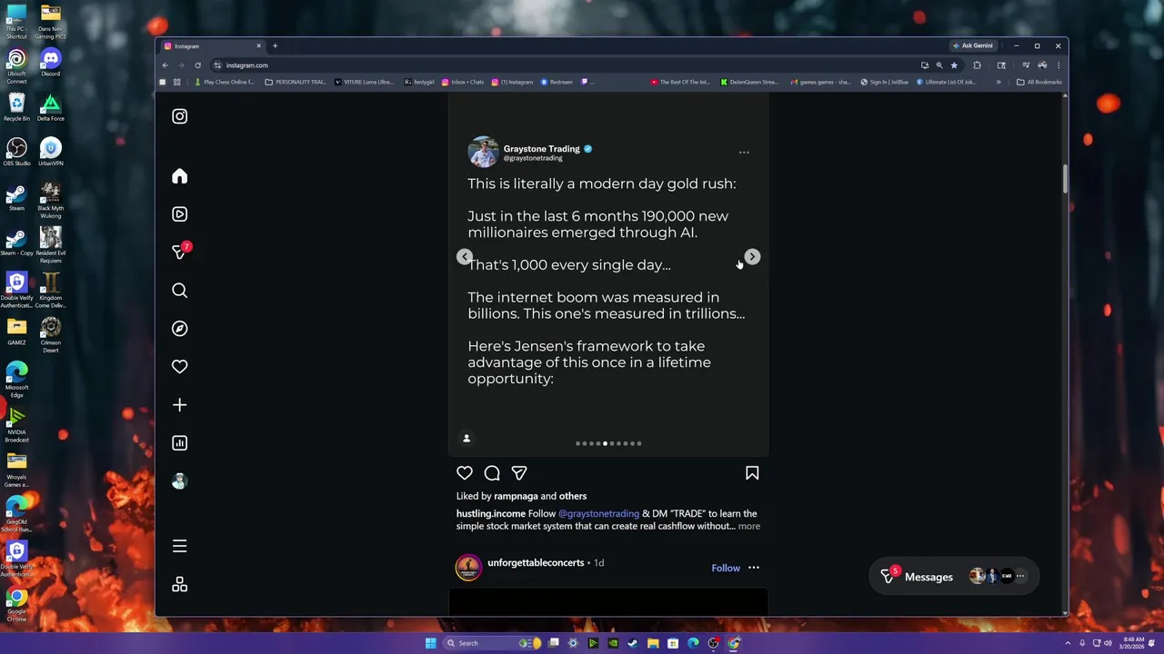The width and height of the screenshot is (1164, 654).
Task: Open All Bookmarks folder
Action: pyautogui.click(x=1039, y=82)
